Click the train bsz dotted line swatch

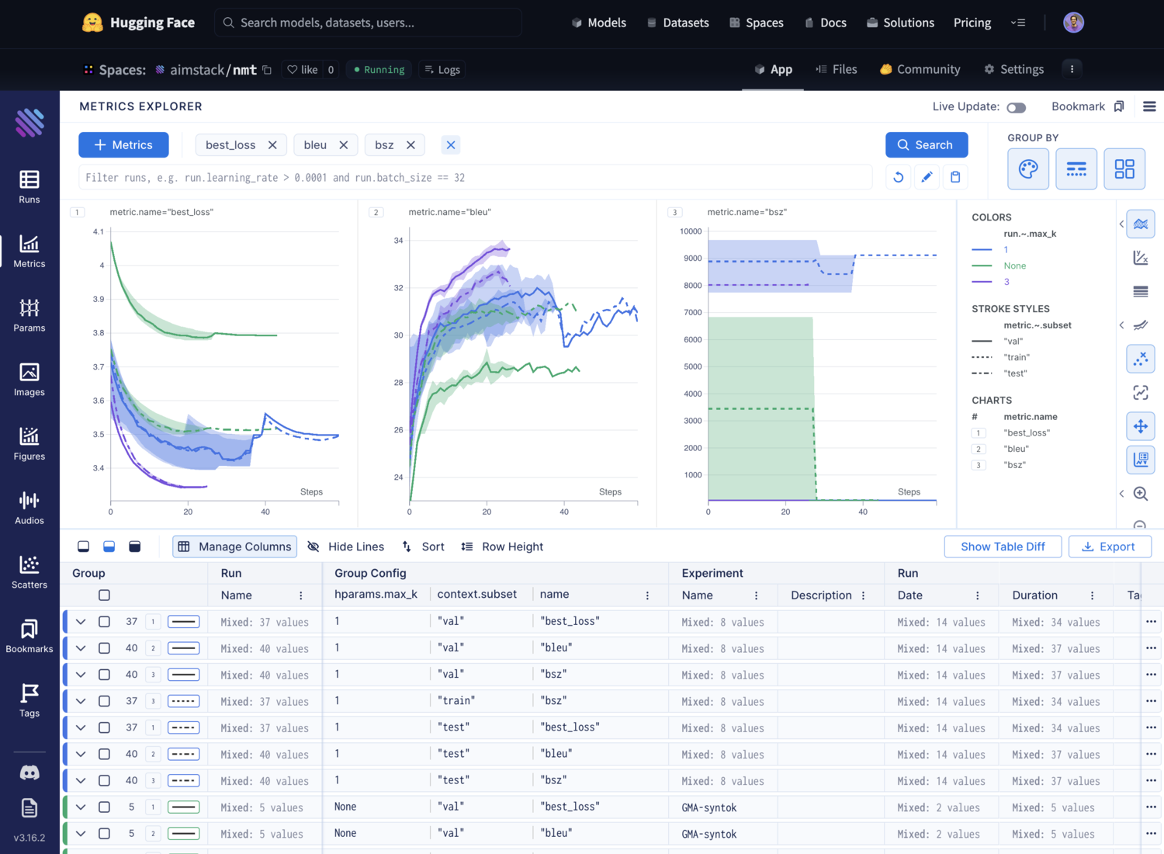184,701
